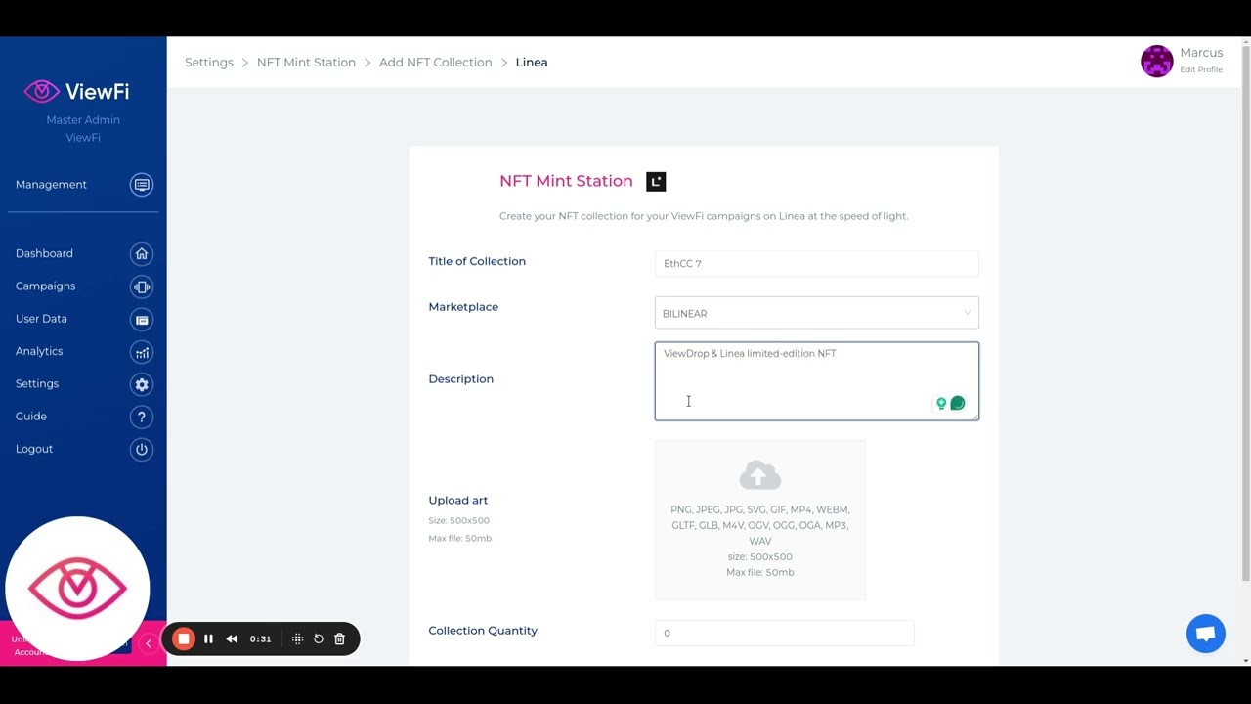Viewport: 1251px width, 704px height.
Task: Click the Settings gear icon
Action: 142,384
